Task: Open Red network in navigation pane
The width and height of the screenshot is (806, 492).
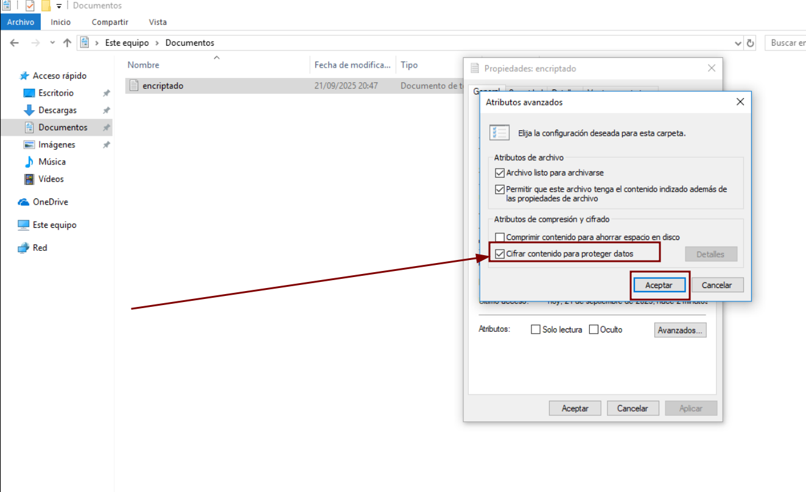Action: click(40, 248)
